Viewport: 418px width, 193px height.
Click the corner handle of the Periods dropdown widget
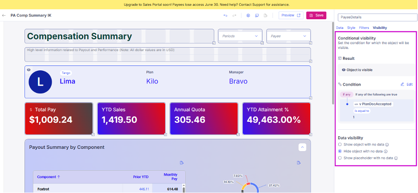tap(262, 43)
